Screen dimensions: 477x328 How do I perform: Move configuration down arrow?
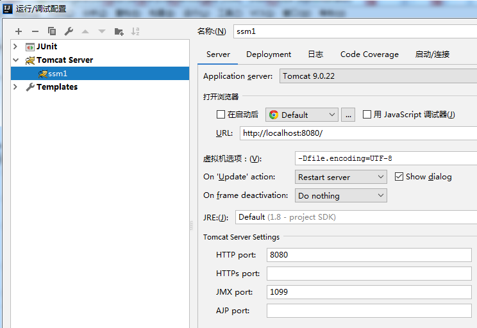(102, 31)
